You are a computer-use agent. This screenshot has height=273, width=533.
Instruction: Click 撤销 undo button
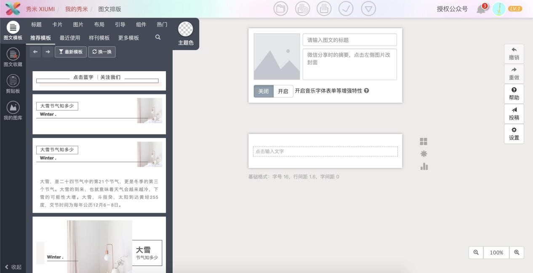click(514, 54)
